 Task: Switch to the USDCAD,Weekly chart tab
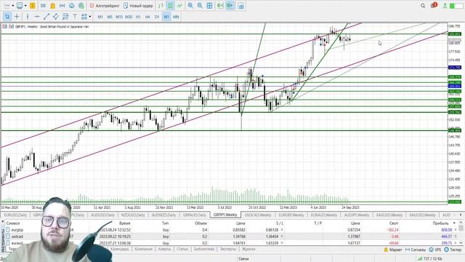pyautogui.click(x=258, y=215)
